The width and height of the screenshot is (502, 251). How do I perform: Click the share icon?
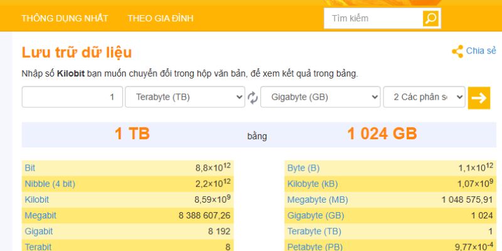457,51
